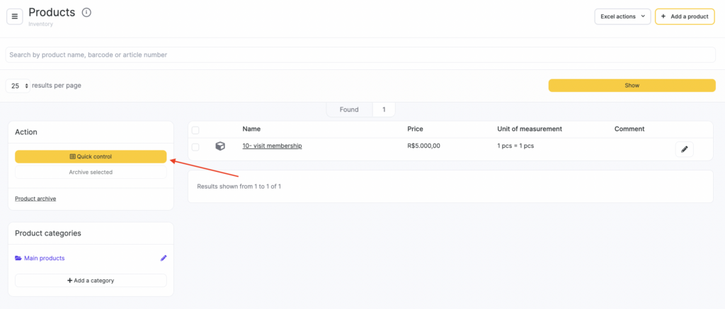Select the Main products category
The image size is (725, 309).
click(44, 258)
